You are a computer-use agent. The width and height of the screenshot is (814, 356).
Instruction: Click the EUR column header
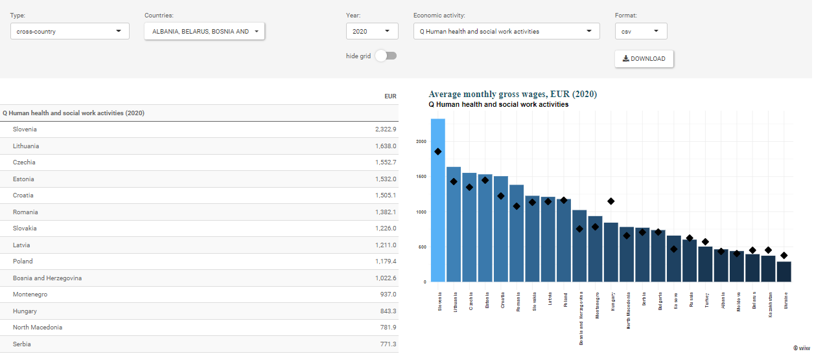click(390, 96)
